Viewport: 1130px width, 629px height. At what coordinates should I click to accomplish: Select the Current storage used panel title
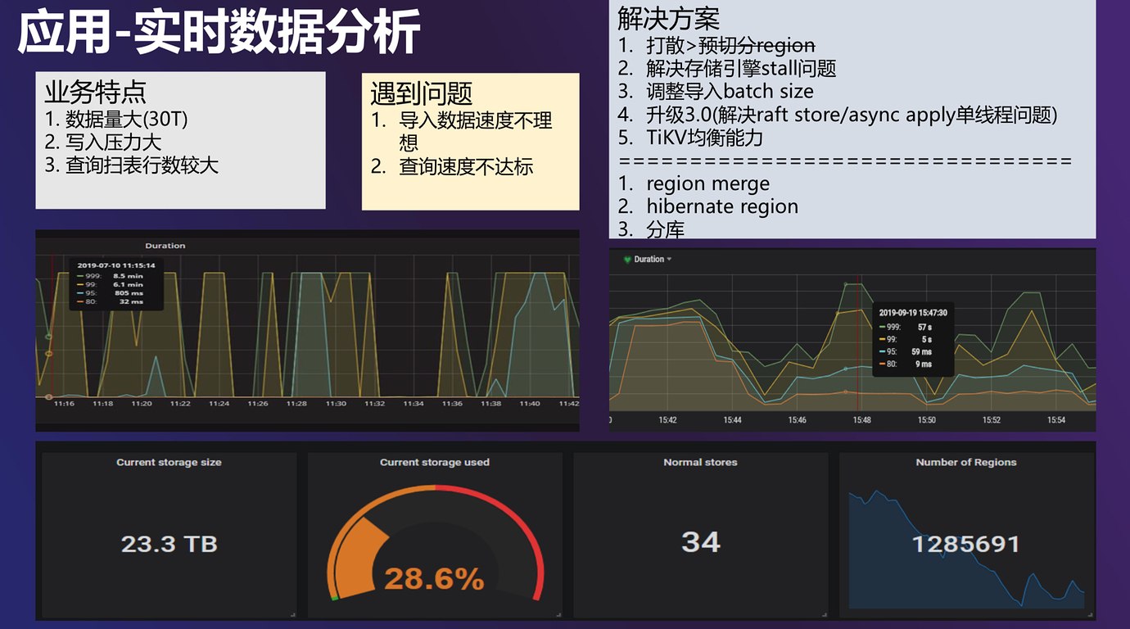click(434, 463)
